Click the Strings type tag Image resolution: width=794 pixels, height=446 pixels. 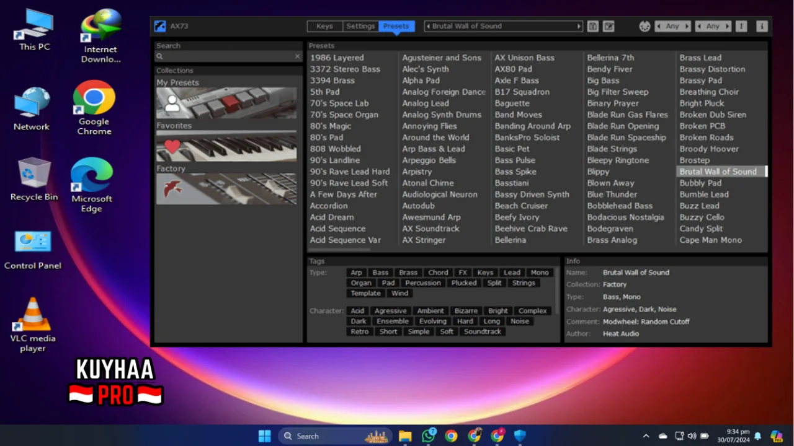(x=524, y=283)
